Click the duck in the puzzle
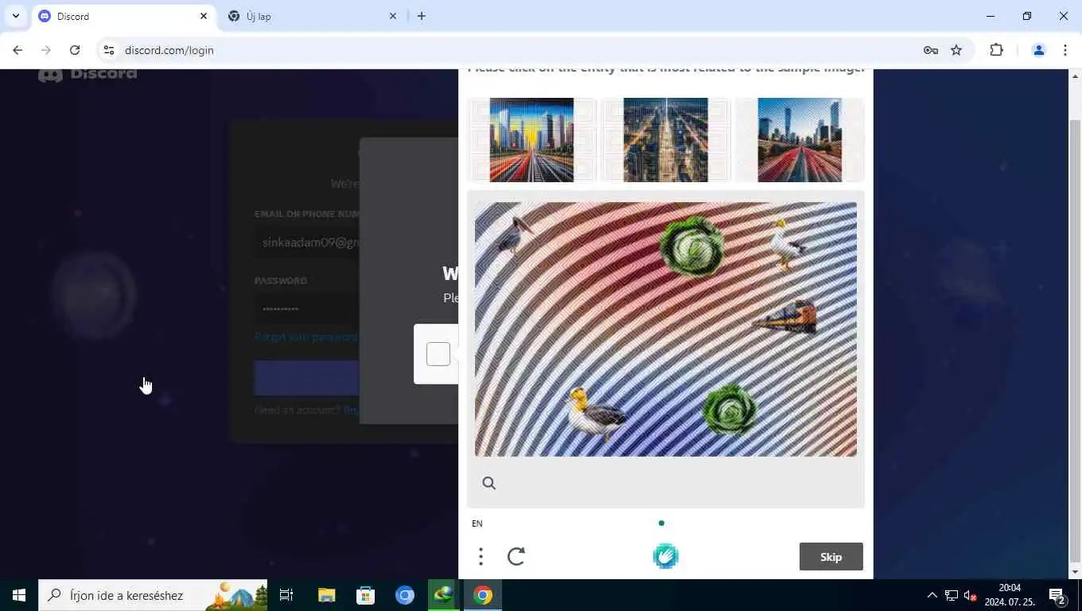 595,413
